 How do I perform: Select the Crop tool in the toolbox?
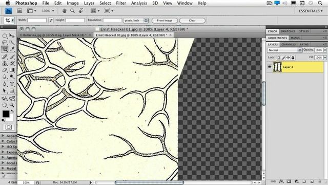[x=5, y=49]
